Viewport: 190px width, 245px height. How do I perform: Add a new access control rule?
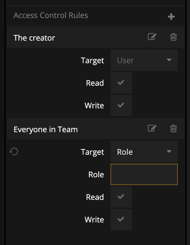[171, 16]
